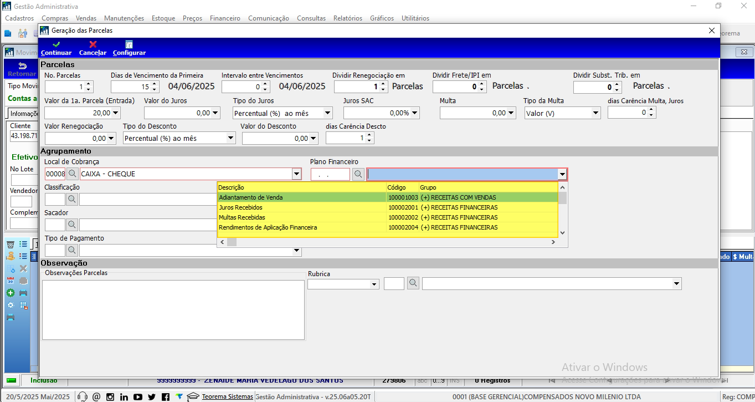Open the CAIXA - CHEQUE dropdown arrow

[296, 174]
